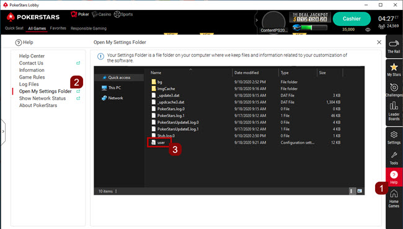Click the Cashier button
403x229 pixels.
coord(352,19)
